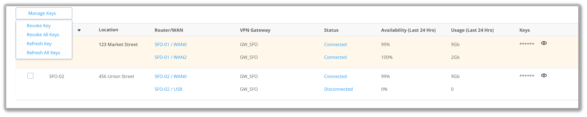
Task: Click the Disconnected status link
Action: pos(338,89)
